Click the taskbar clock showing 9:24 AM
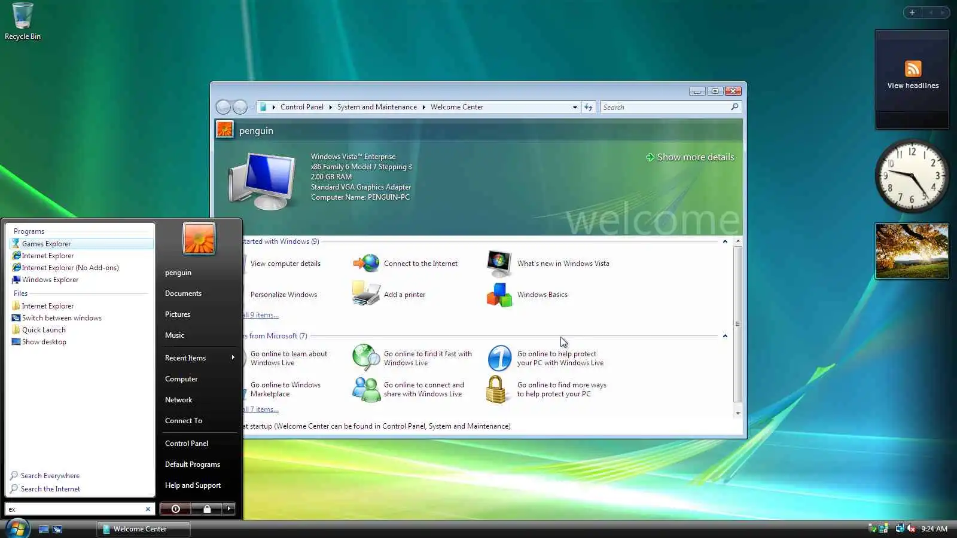 coord(934,529)
